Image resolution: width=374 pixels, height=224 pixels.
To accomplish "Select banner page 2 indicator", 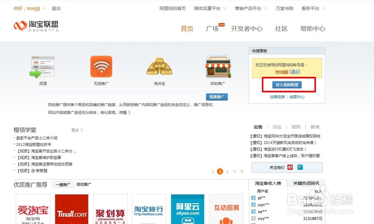I will click(x=220, y=171).
